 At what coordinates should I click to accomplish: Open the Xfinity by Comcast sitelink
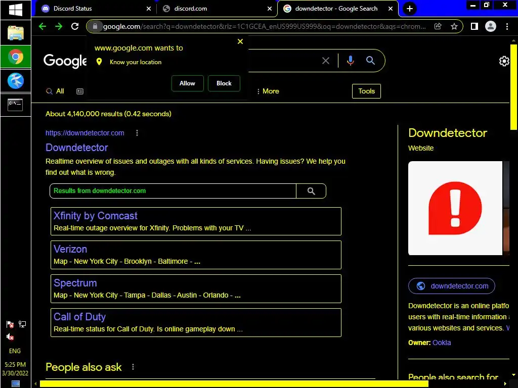pyautogui.click(x=96, y=216)
